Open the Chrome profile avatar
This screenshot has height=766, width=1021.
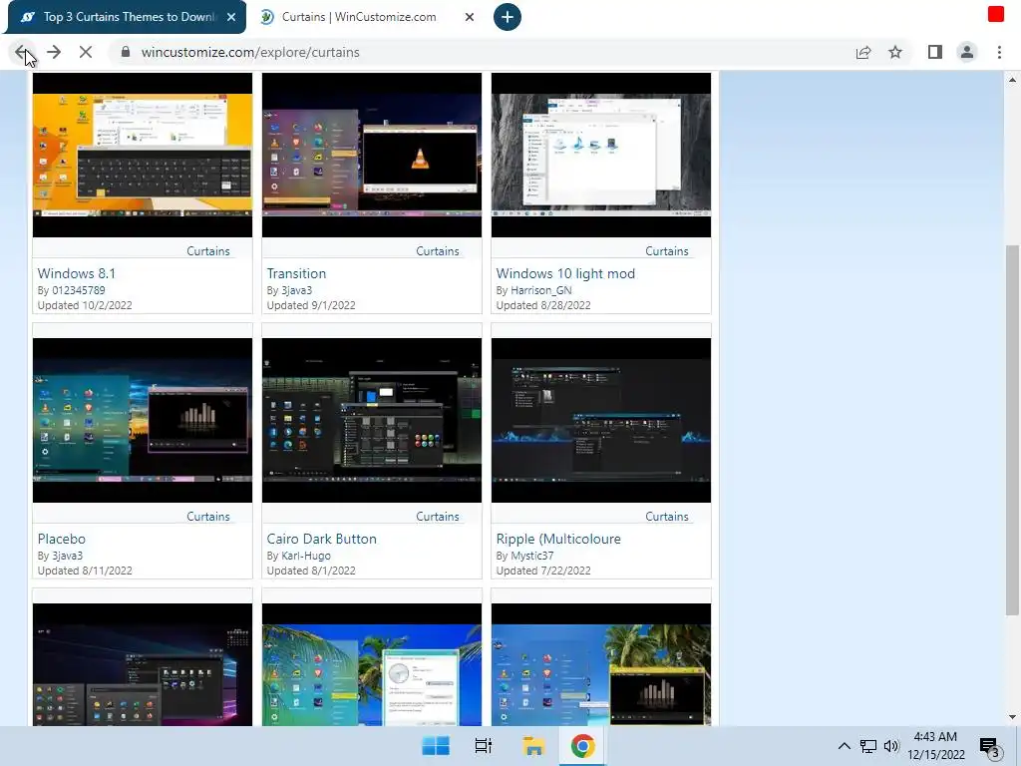[x=967, y=52]
